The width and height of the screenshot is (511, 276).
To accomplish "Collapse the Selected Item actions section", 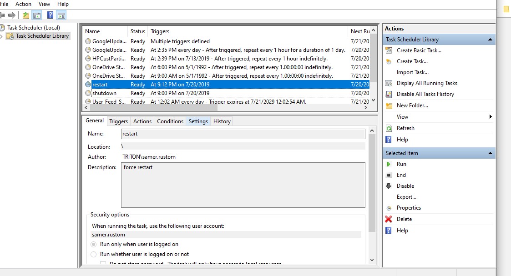I will (x=490, y=153).
